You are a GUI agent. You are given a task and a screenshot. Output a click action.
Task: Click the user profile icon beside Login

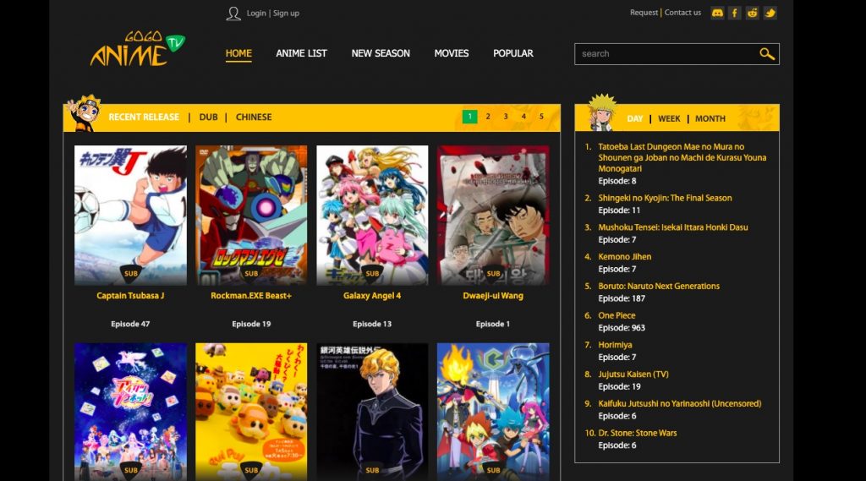click(233, 14)
